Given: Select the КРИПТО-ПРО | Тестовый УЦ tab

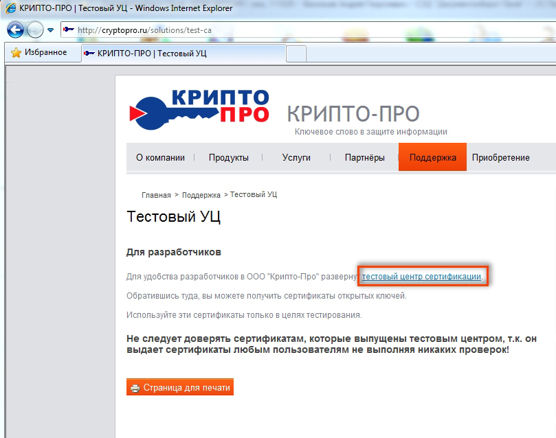Looking at the screenshot, I should [x=184, y=54].
